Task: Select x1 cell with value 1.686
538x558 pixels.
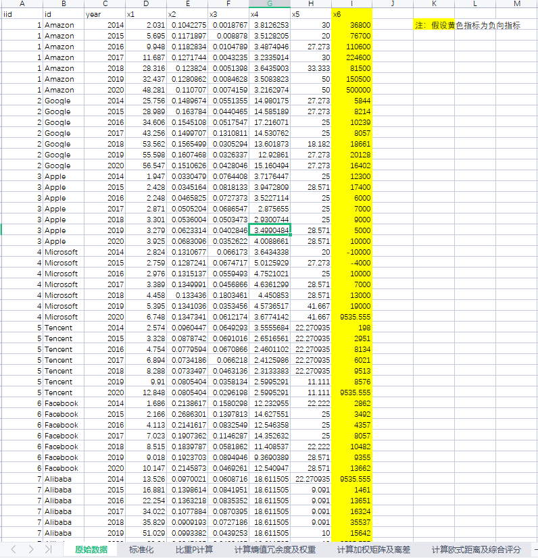Action: click(x=146, y=403)
